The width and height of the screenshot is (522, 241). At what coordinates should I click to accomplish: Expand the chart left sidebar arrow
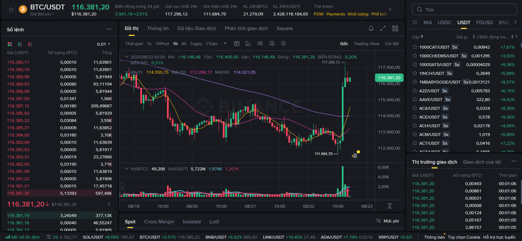[122, 188]
